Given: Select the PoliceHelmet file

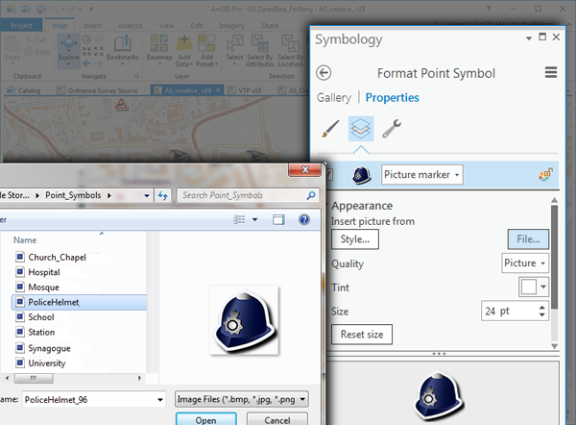Looking at the screenshot, I should [x=80, y=302].
